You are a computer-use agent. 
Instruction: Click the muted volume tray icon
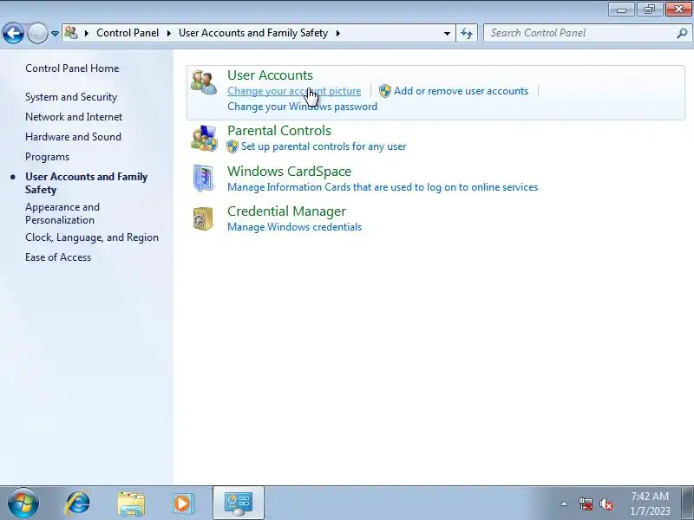[x=606, y=504]
